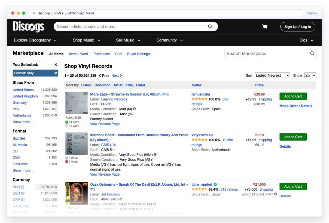Remove the Format: Vinyl filter
Screen dimensions: 329x223
point(56,73)
